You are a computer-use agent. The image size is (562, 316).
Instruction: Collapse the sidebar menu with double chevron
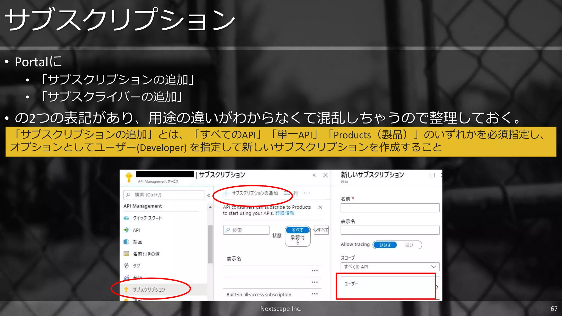click(209, 195)
